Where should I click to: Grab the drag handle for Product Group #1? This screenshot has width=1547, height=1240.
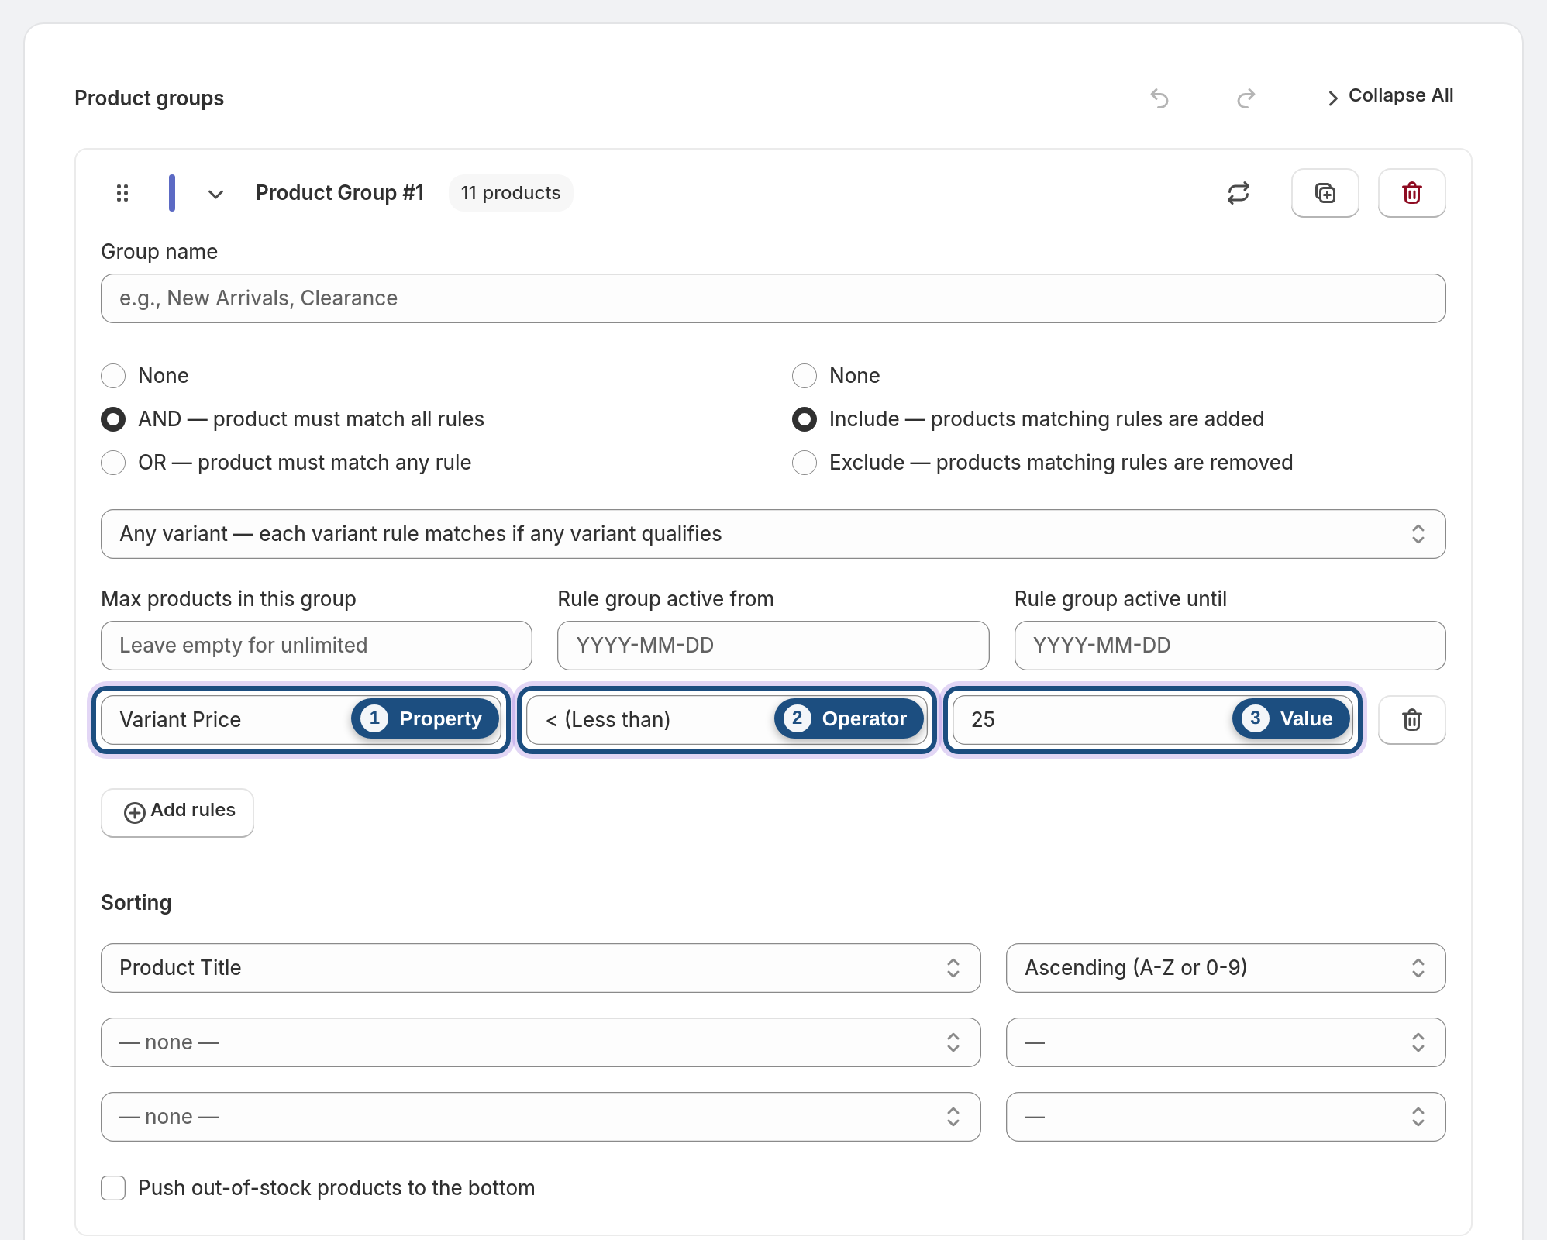[x=122, y=193]
